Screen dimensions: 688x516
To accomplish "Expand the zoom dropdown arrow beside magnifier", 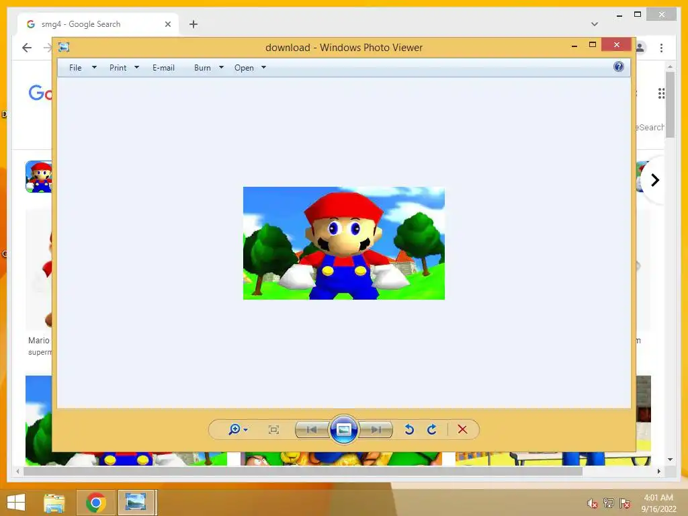I will (246, 430).
